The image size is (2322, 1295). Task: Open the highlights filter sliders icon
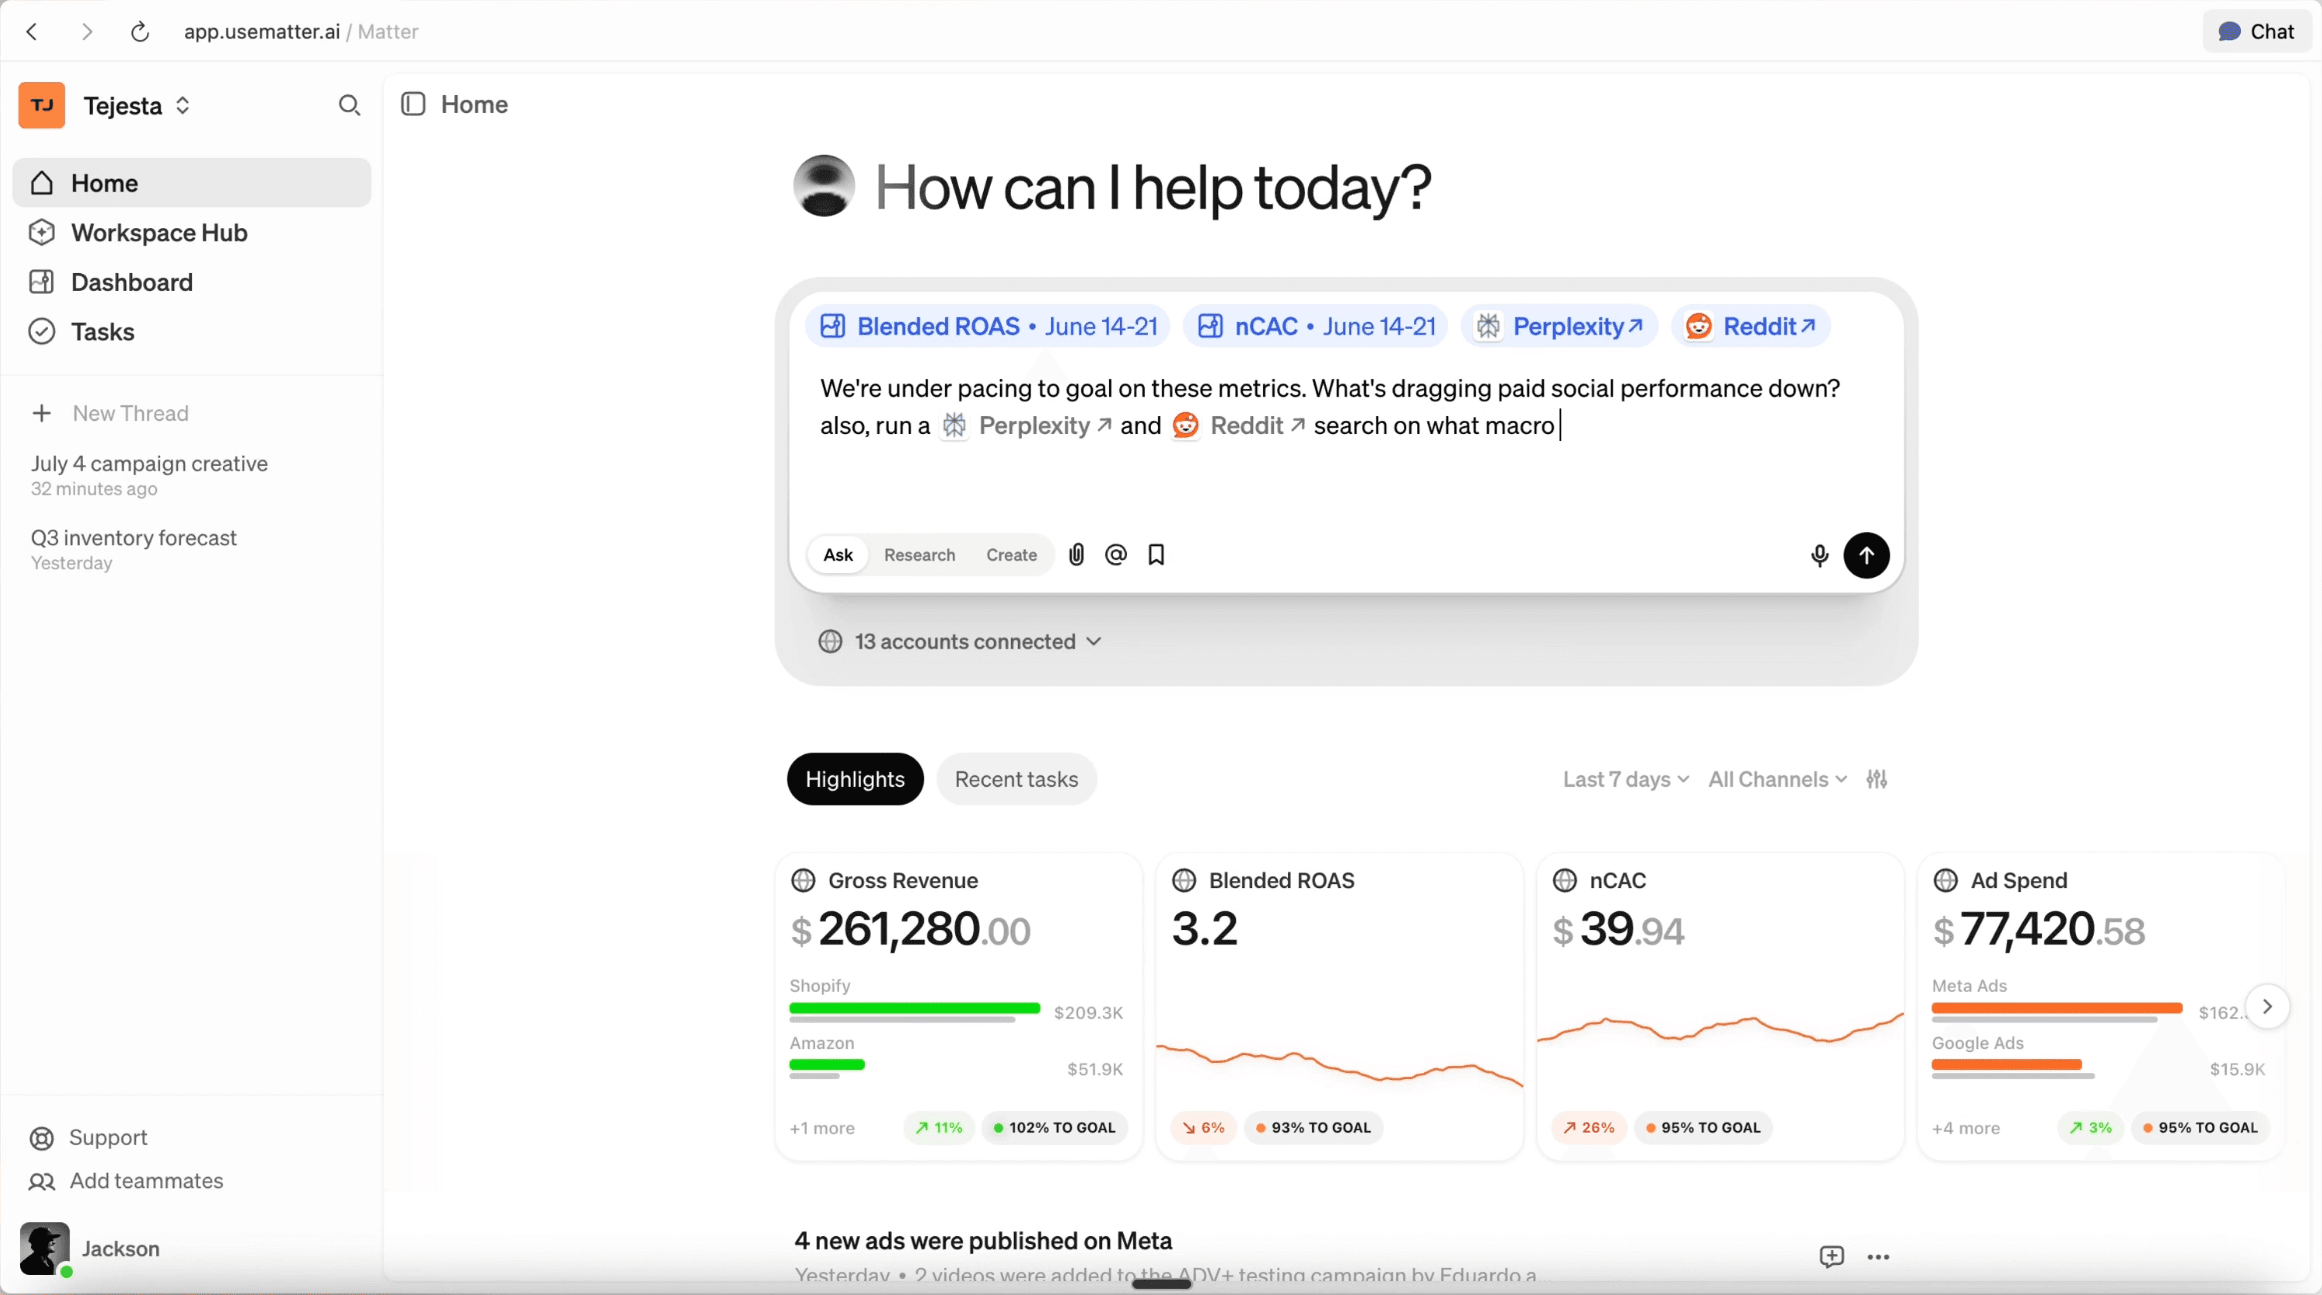1876,779
